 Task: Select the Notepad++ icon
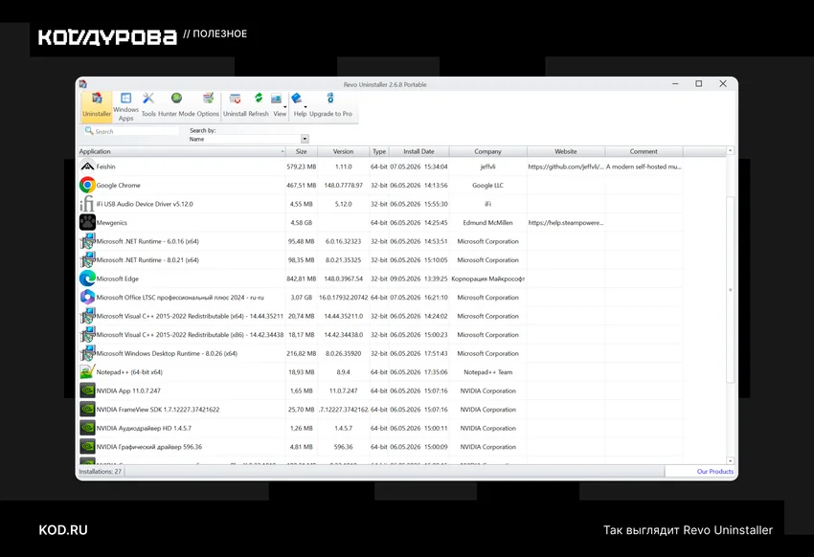[x=87, y=372]
